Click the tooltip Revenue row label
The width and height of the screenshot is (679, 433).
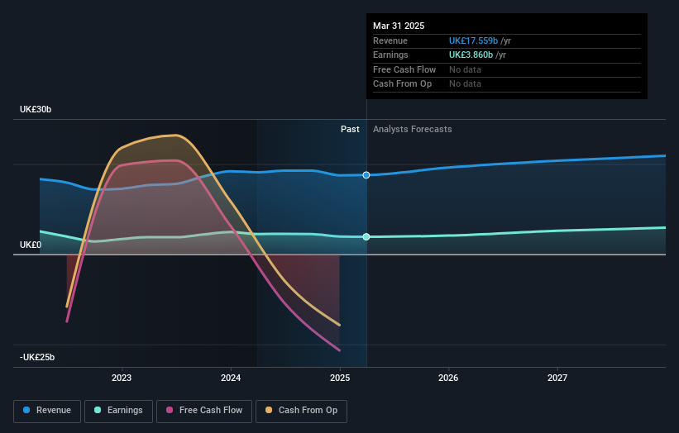click(390, 40)
